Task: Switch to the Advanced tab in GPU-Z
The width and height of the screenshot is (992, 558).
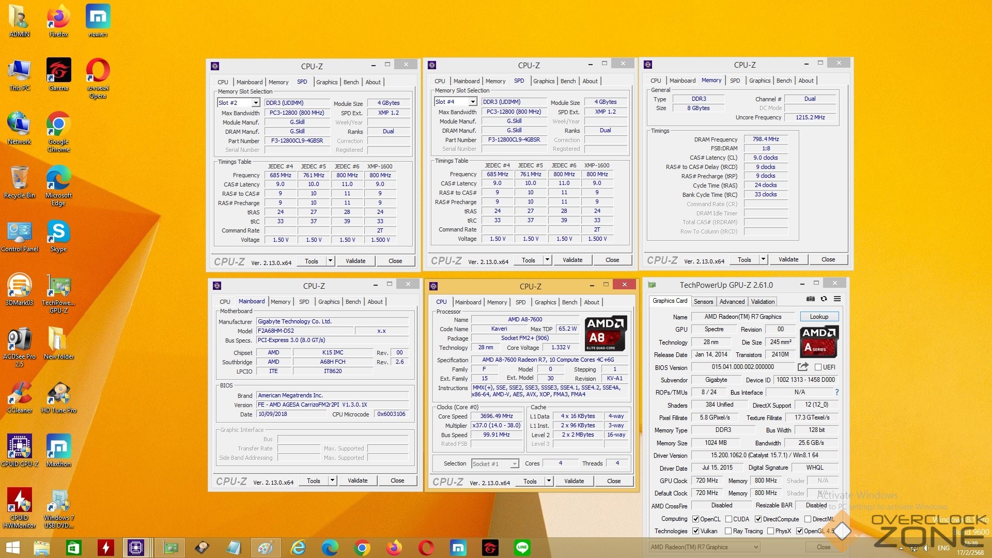Action: pyautogui.click(x=732, y=302)
